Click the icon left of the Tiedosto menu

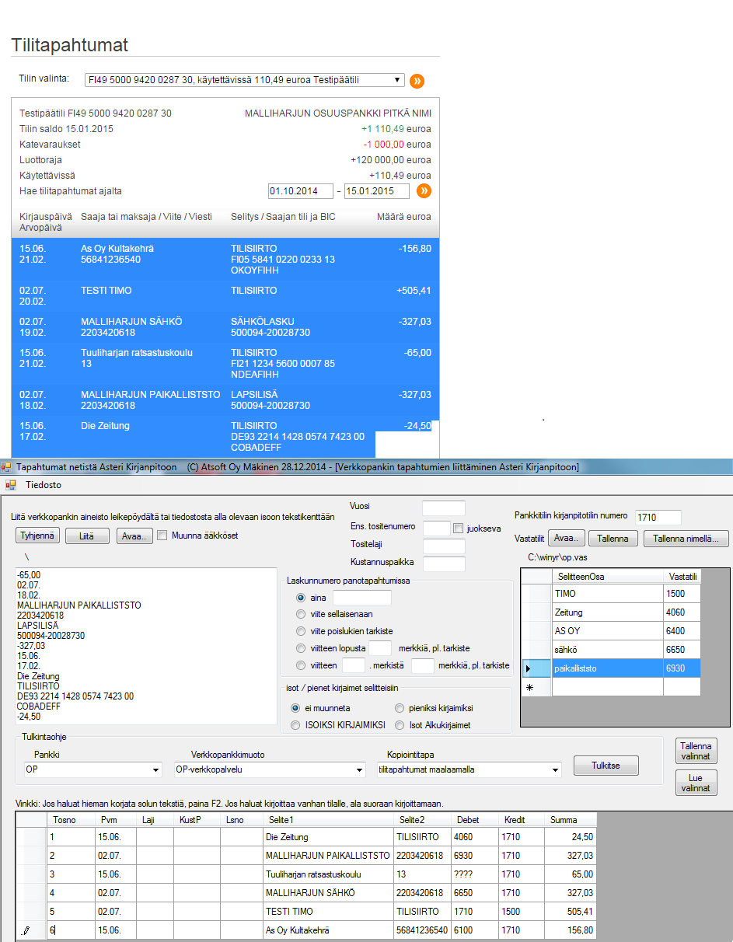[x=11, y=485]
